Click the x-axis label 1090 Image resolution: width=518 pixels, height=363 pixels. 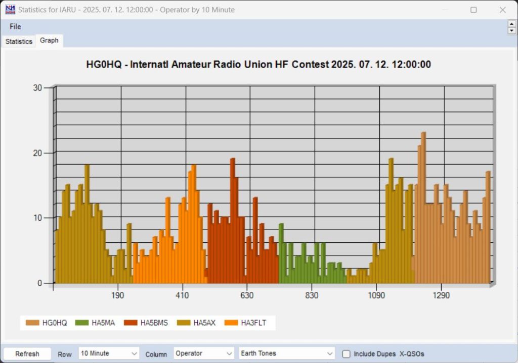[376, 295]
